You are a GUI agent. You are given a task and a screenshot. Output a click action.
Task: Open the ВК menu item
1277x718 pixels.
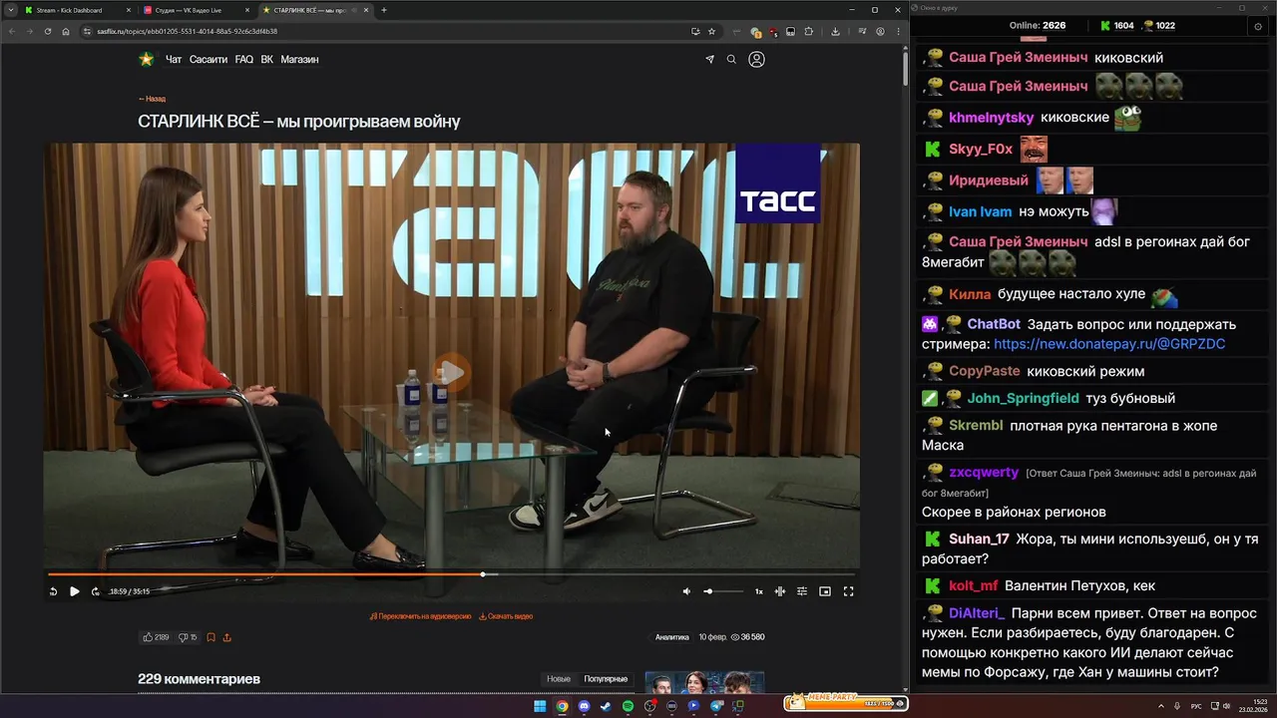(266, 60)
